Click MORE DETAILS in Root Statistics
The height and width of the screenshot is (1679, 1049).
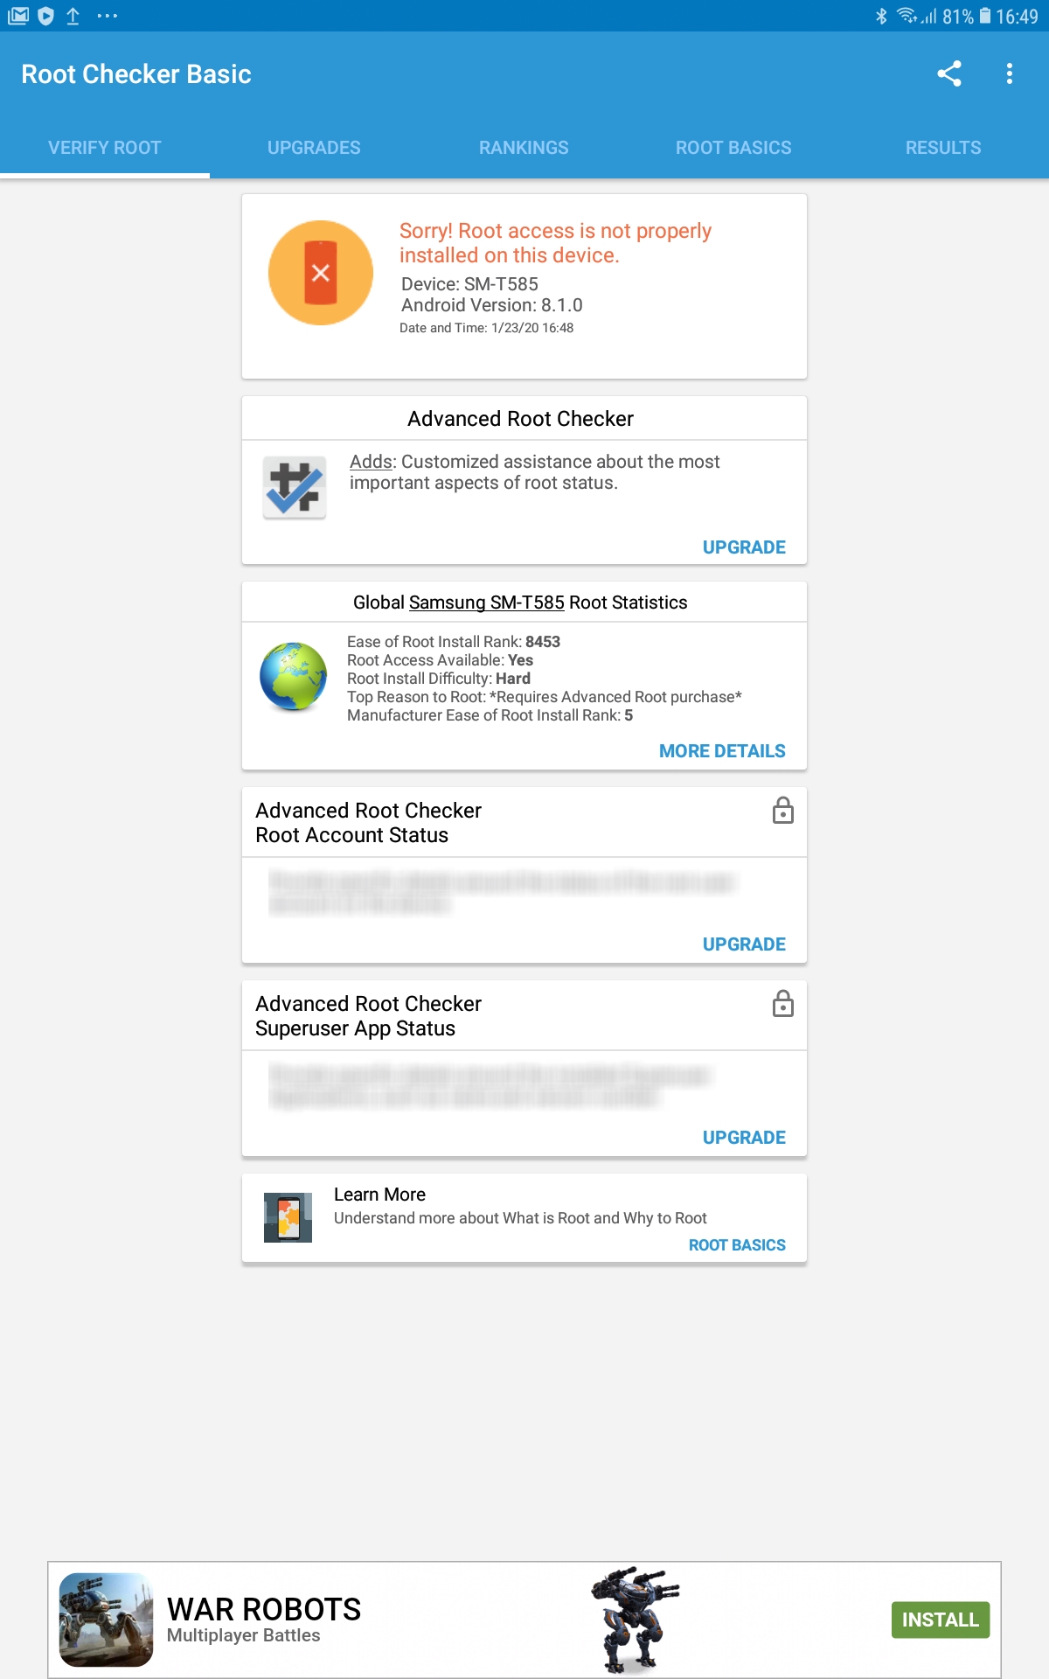[x=722, y=750]
